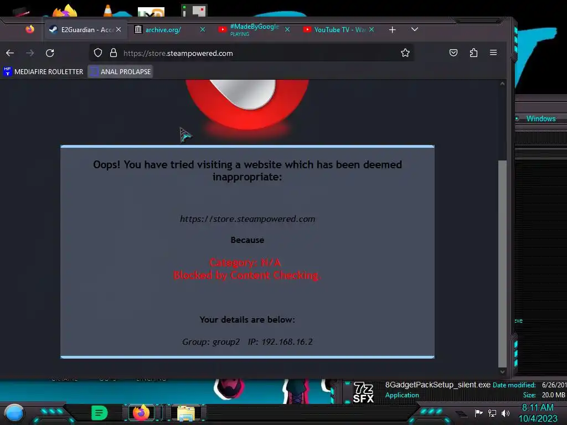
Task: Close the YouTube TV tab
Action: 372,30
